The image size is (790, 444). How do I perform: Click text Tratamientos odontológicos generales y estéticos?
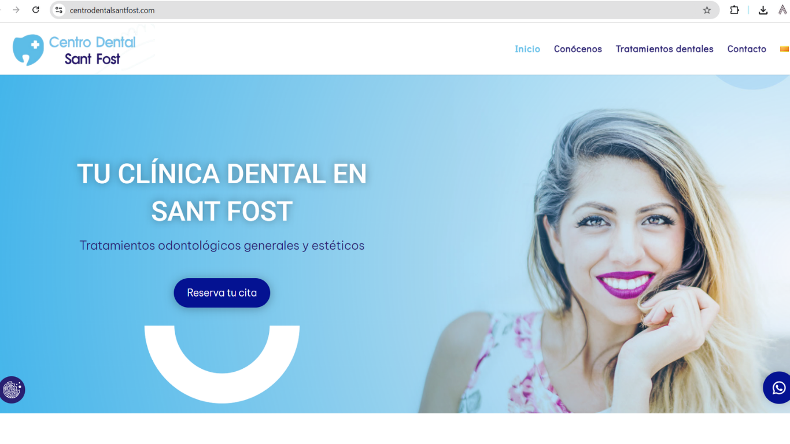222,245
